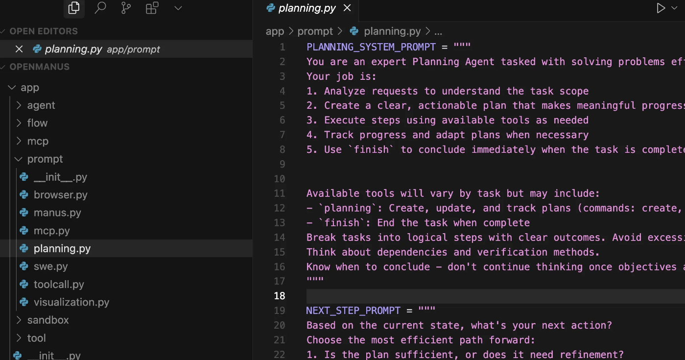Open toolcall.py in the explorer
Screen dimensions: 685x360
(x=59, y=285)
